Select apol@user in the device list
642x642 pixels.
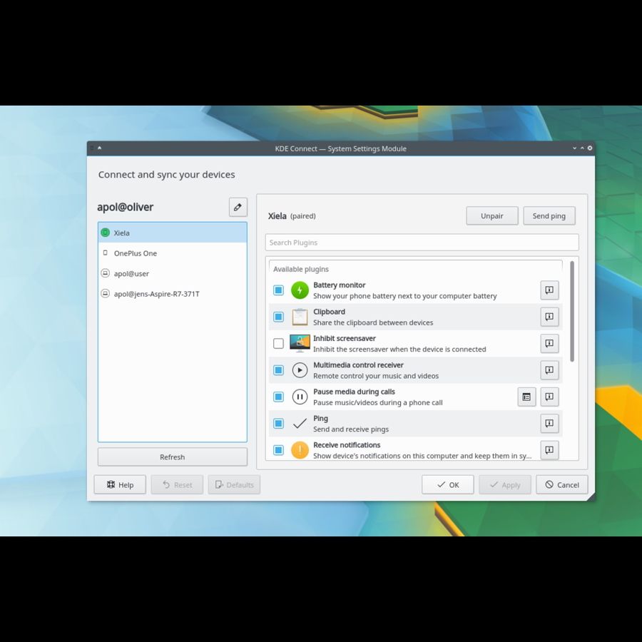173,273
